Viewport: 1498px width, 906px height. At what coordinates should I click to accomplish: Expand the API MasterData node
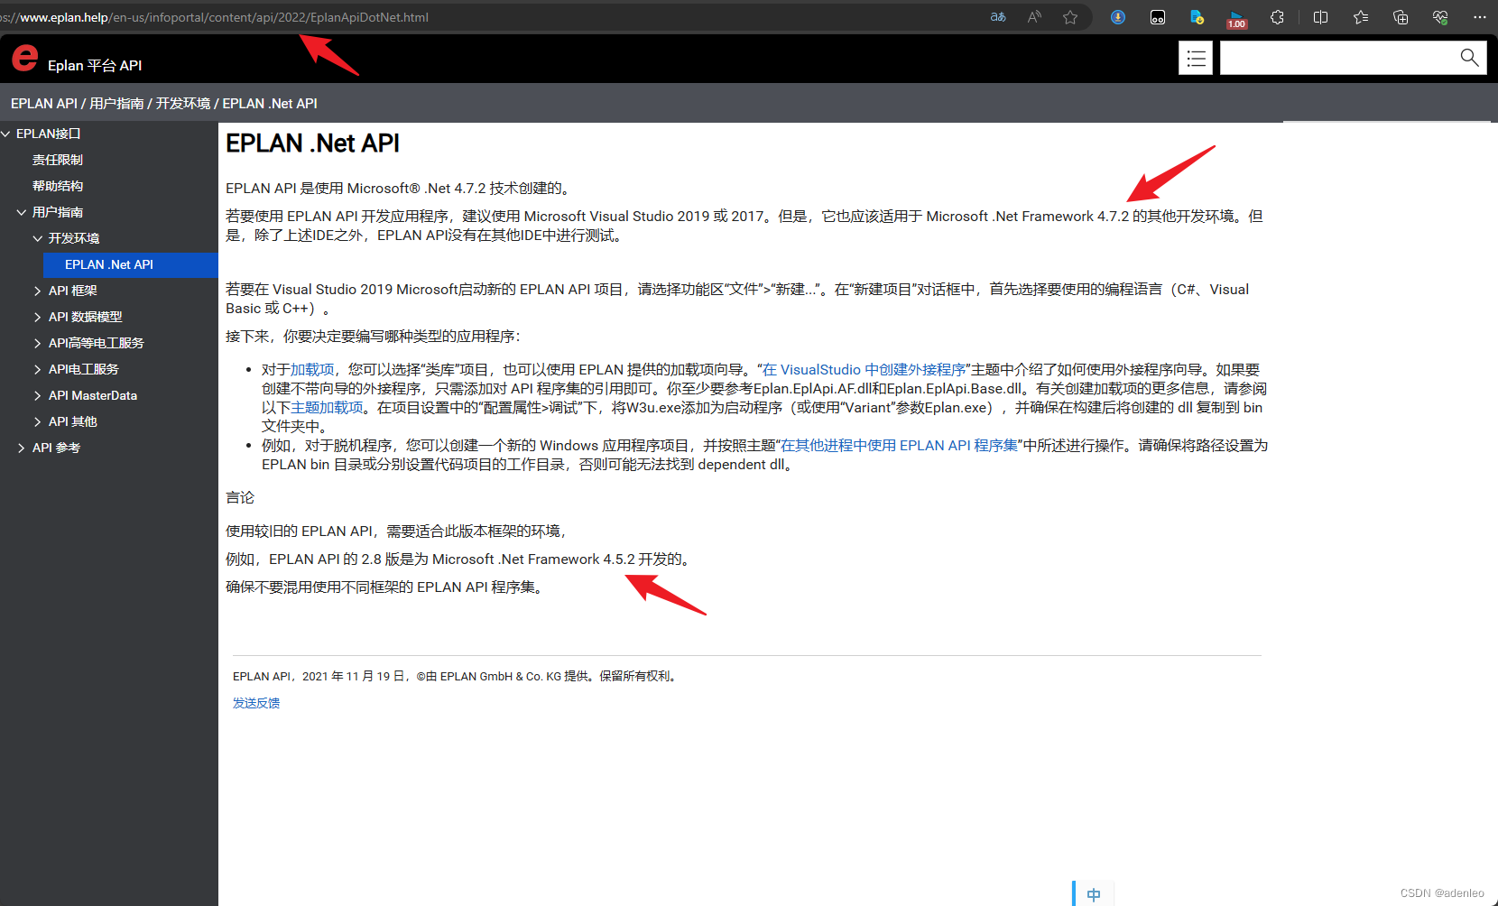(38, 395)
